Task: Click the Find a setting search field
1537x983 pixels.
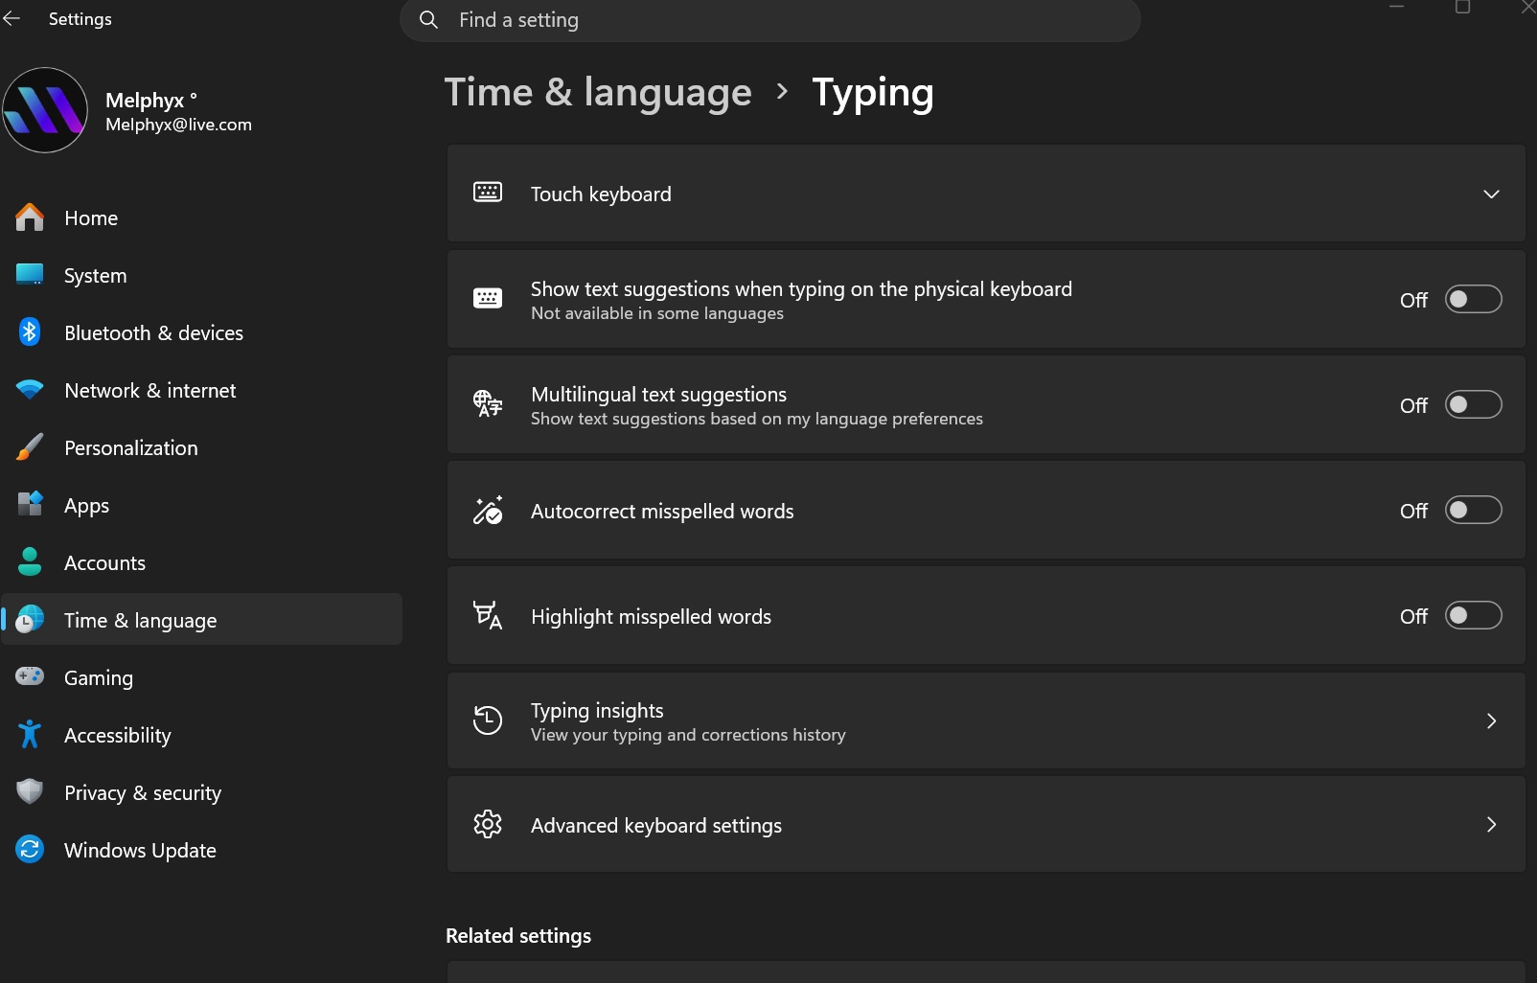Action: (769, 20)
